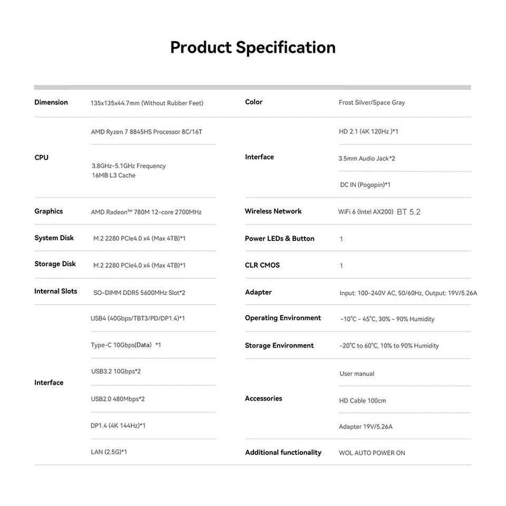Click the USB4 40Gbps interface entry

point(138,318)
